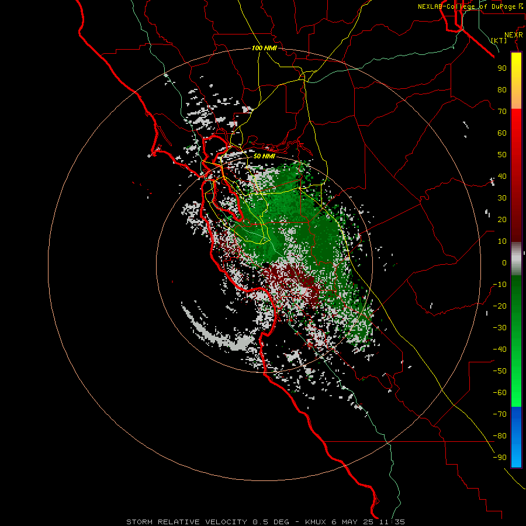Click the 11:35 timestamp in the caption
Image resolution: width=526 pixels, height=526 pixels.
point(392,522)
